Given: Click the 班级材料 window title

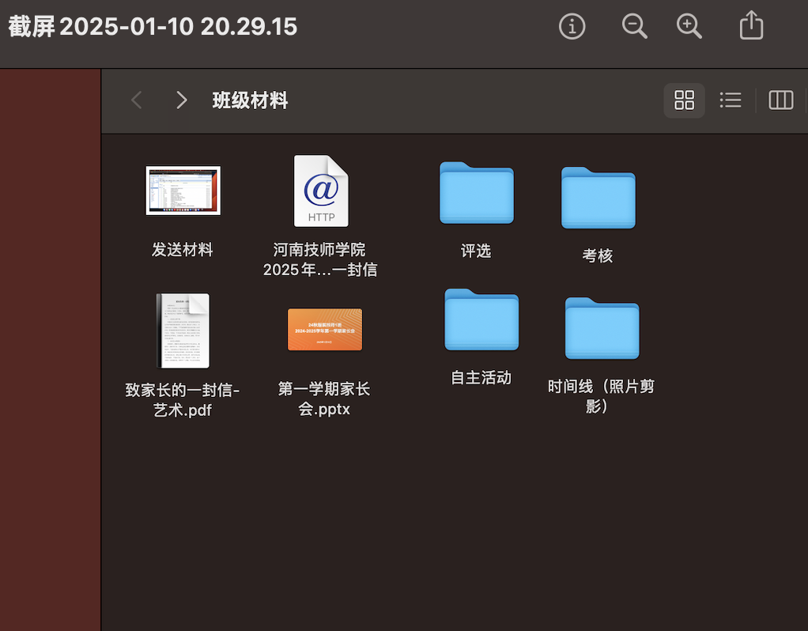Looking at the screenshot, I should tap(251, 100).
